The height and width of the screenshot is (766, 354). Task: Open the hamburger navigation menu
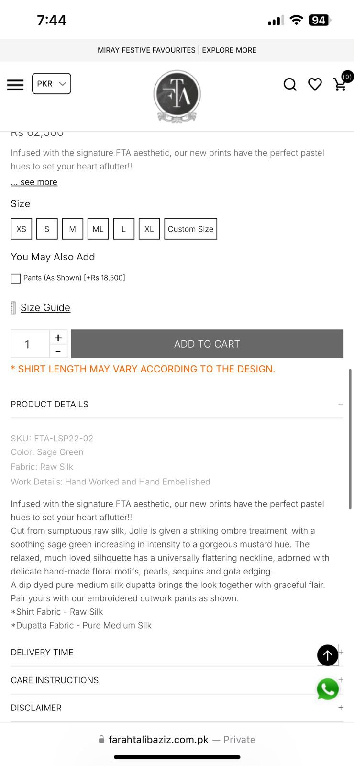15,85
